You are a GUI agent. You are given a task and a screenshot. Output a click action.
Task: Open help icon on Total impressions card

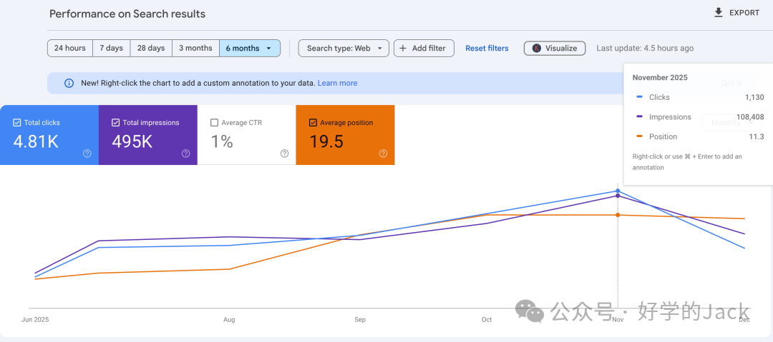pyautogui.click(x=186, y=154)
